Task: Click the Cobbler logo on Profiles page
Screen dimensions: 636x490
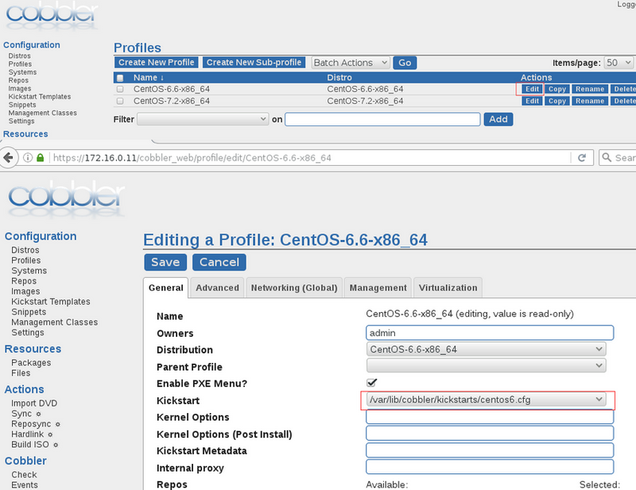Action: (52, 14)
